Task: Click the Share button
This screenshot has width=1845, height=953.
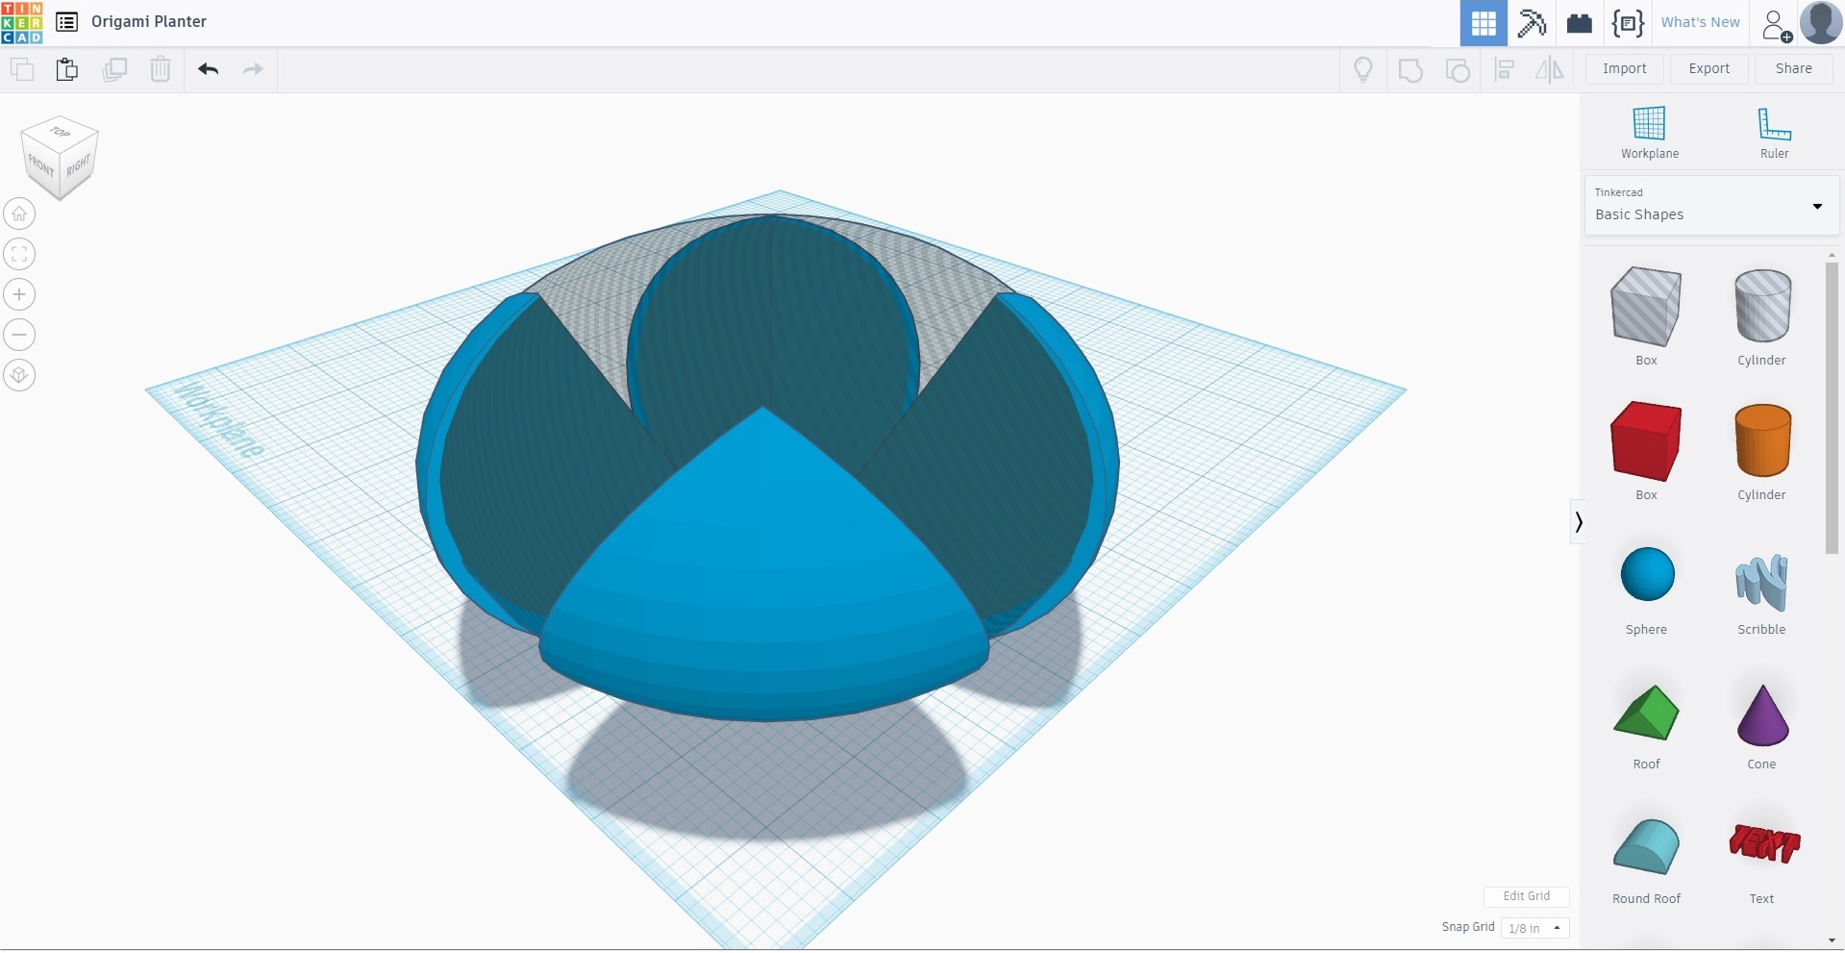Action: pyautogui.click(x=1794, y=69)
